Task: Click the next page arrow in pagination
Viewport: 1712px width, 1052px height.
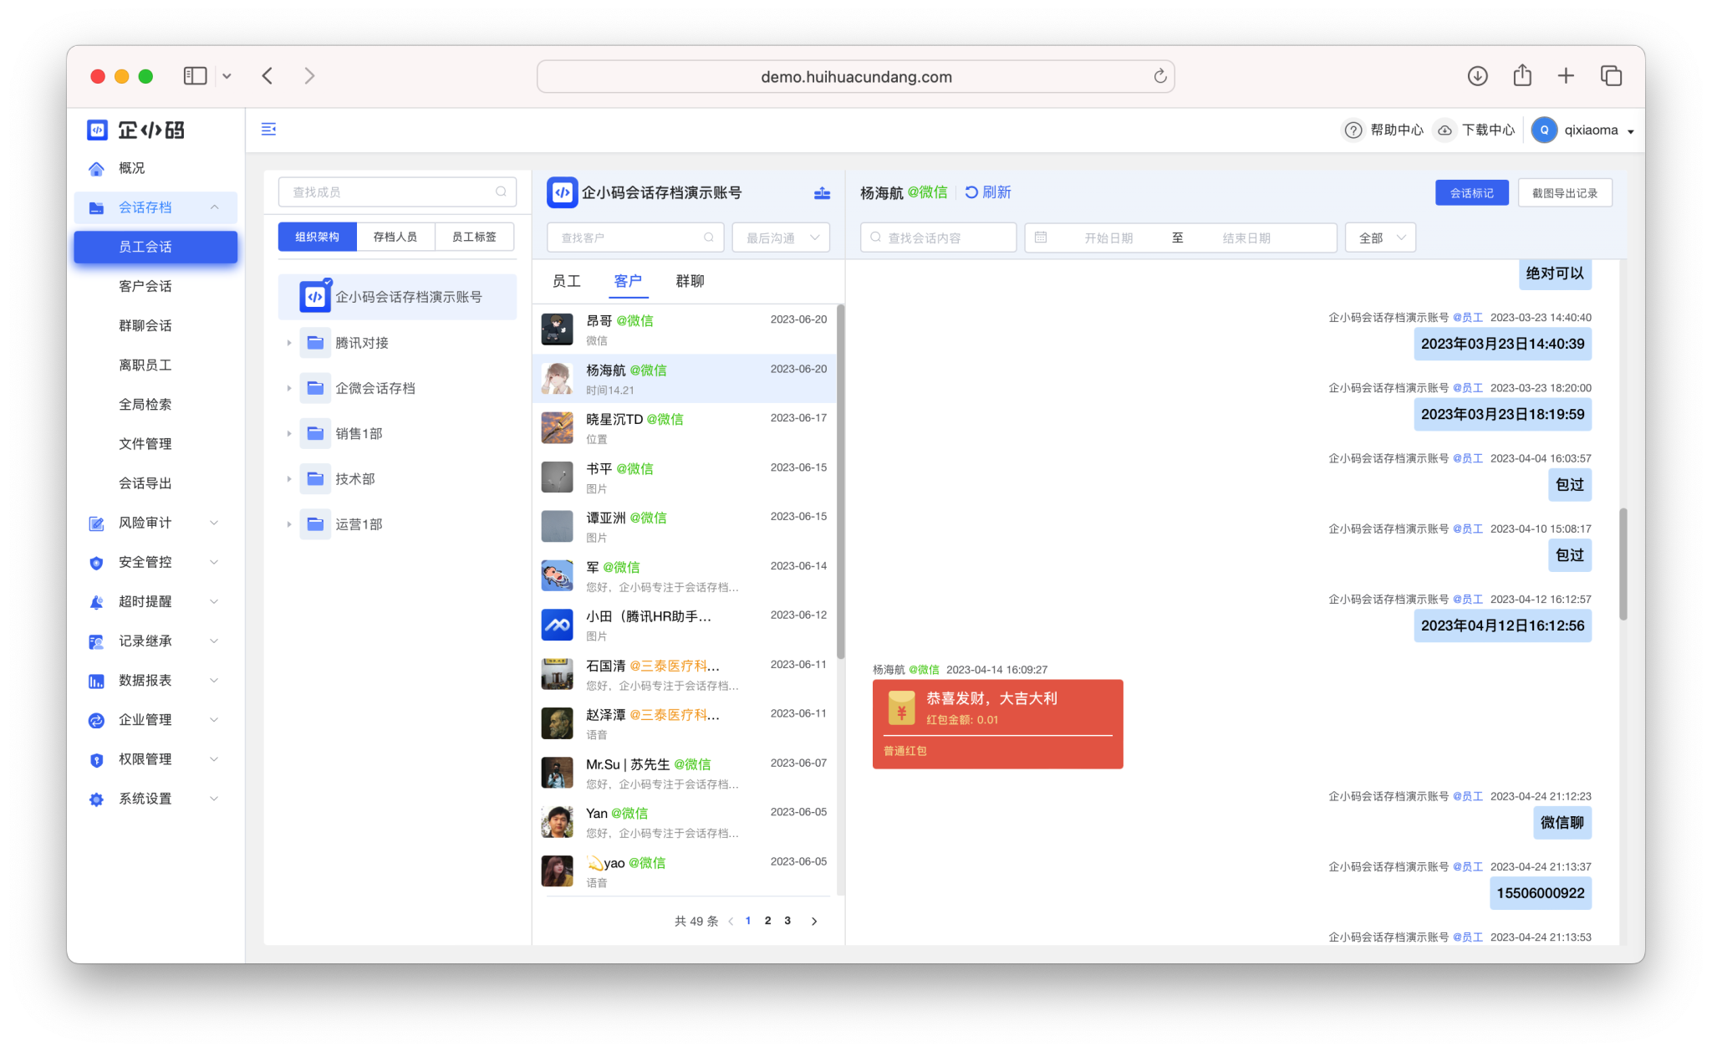Action: point(814,922)
